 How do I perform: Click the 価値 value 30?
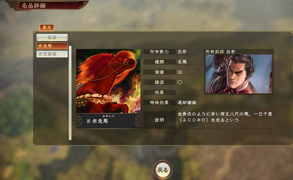tap(180, 72)
